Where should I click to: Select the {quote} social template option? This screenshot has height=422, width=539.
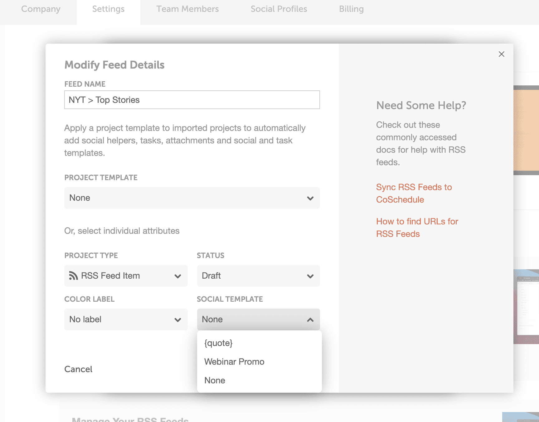point(218,343)
